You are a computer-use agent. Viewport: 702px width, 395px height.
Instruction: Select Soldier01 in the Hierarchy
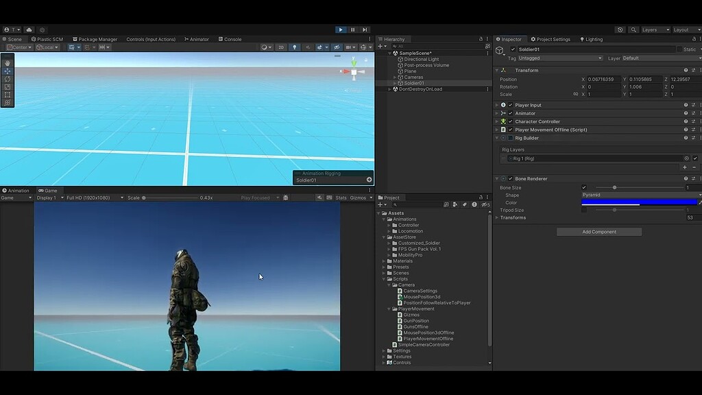(x=413, y=83)
